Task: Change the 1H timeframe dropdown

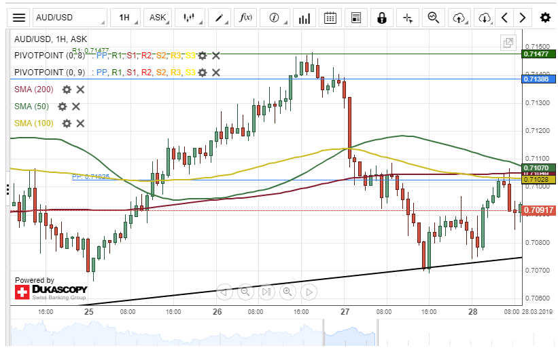Action: pos(125,18)
